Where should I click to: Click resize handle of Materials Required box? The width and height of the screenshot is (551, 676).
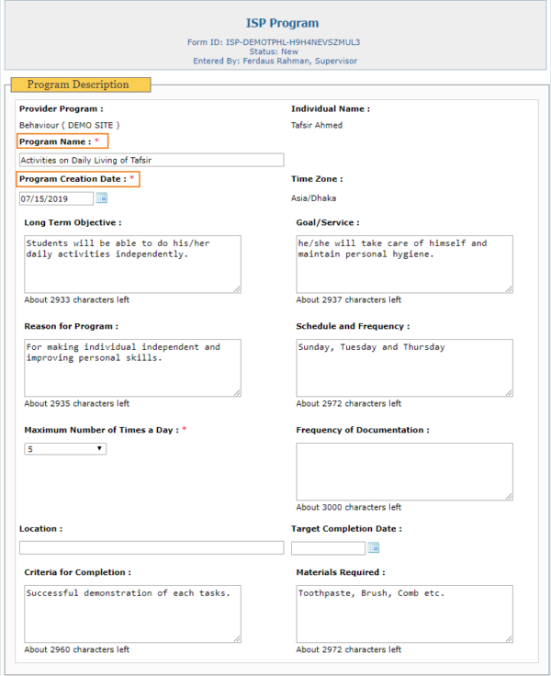coord(509,639)
